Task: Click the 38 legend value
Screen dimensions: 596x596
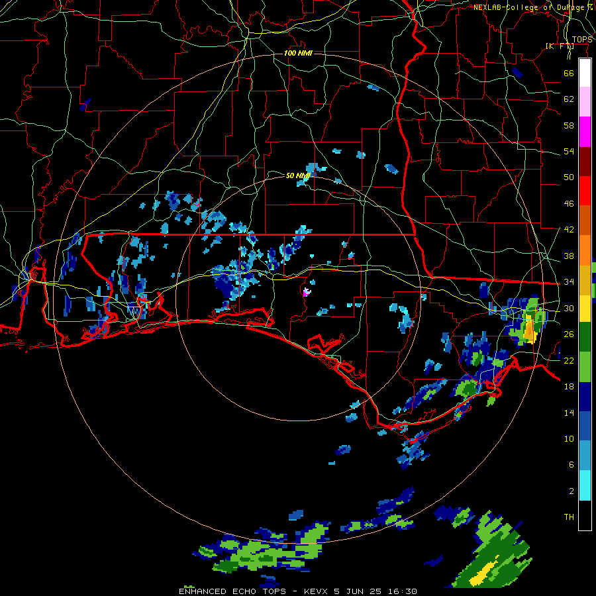Action: pyautogui.click(x=569, y=256)
